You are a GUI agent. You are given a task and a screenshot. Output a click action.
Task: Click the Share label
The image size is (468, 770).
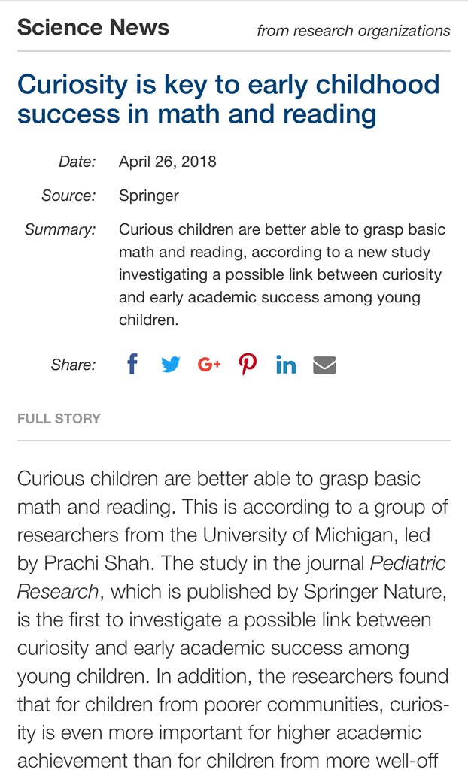pos(74,365)
